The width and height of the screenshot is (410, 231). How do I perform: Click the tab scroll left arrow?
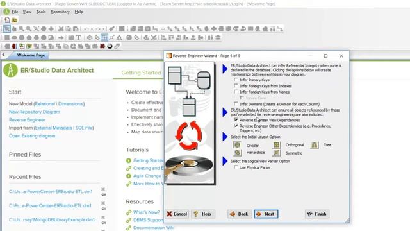pyautogui.click(x=3, y=55)
